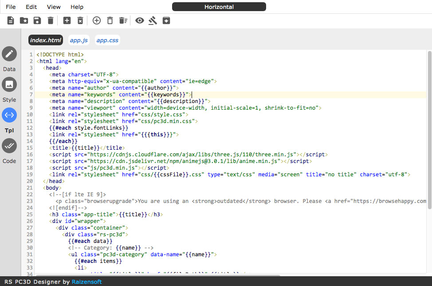Click the js/pc3d.min.js script line
Screen dimensions: 432x286
click(x=109, y=168)
